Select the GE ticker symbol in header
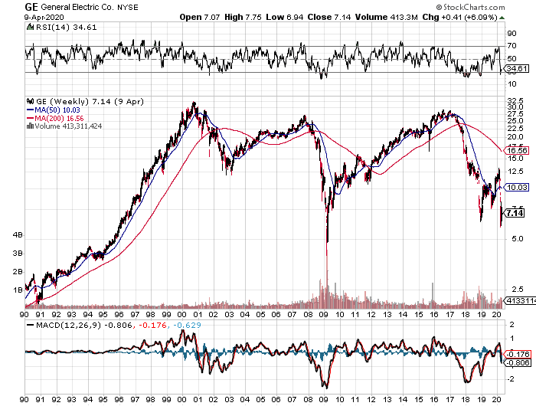This screenshot has width=536, height=406. (31, 7)
